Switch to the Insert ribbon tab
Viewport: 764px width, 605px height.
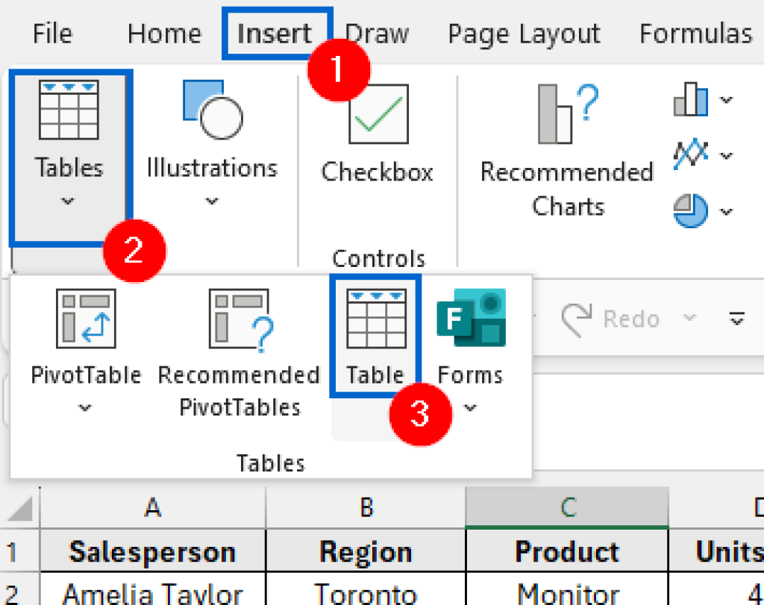pos(275,33)
